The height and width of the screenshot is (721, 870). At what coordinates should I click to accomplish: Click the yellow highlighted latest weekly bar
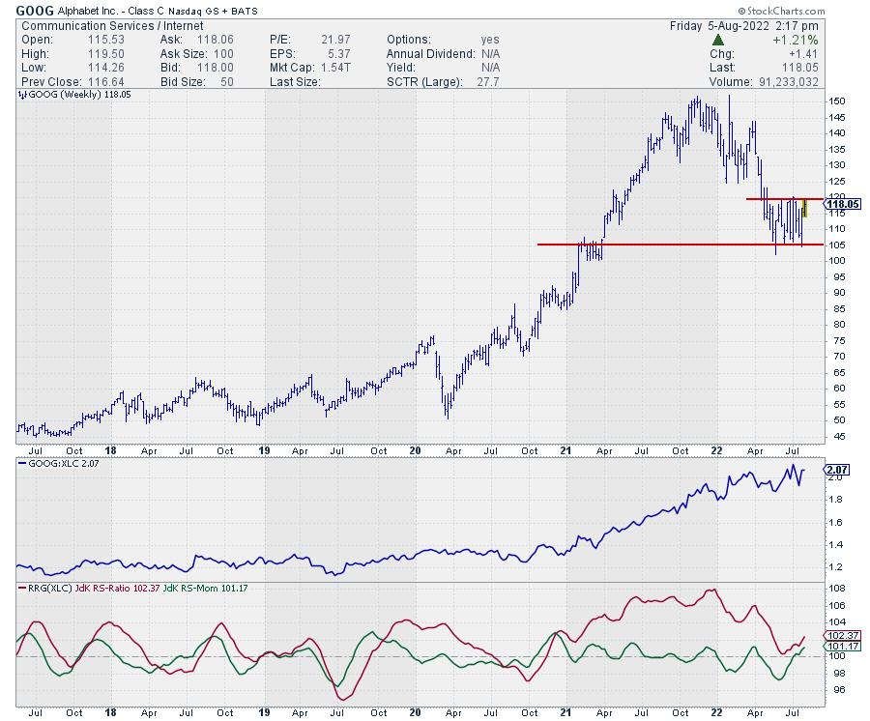tap(804, 207)
